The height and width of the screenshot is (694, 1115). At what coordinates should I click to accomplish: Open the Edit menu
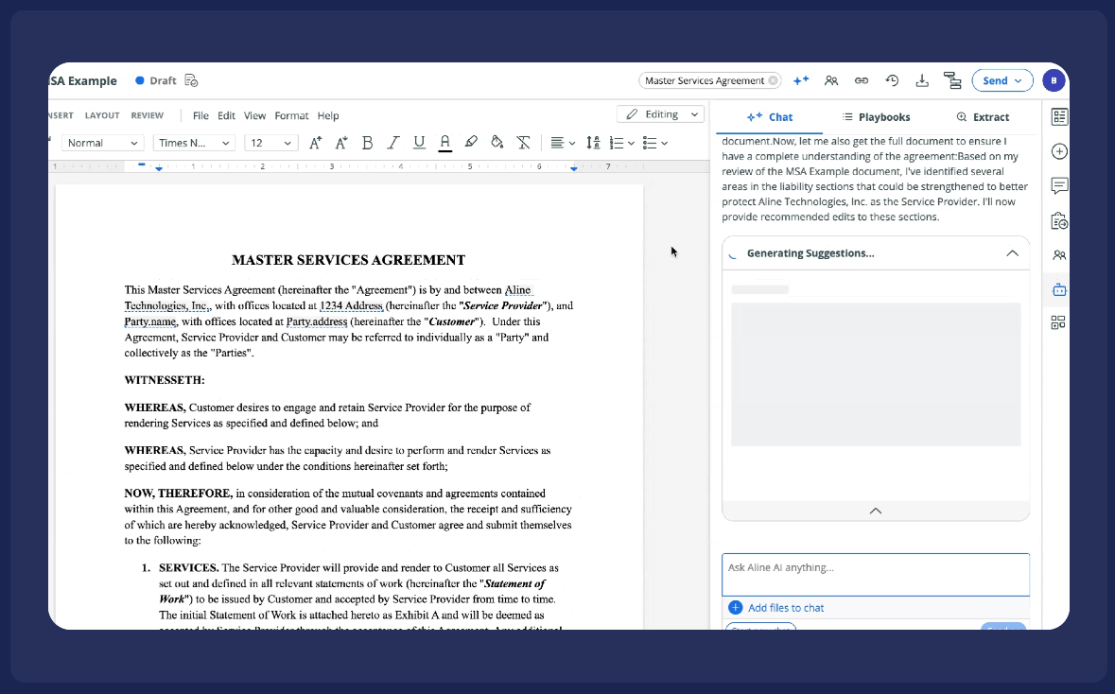226,115
